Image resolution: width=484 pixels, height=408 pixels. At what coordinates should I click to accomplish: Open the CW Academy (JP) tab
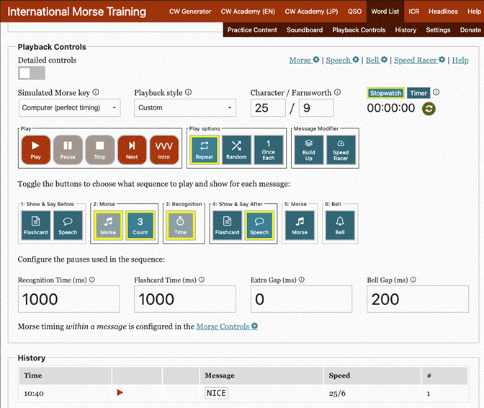[311, 12]
